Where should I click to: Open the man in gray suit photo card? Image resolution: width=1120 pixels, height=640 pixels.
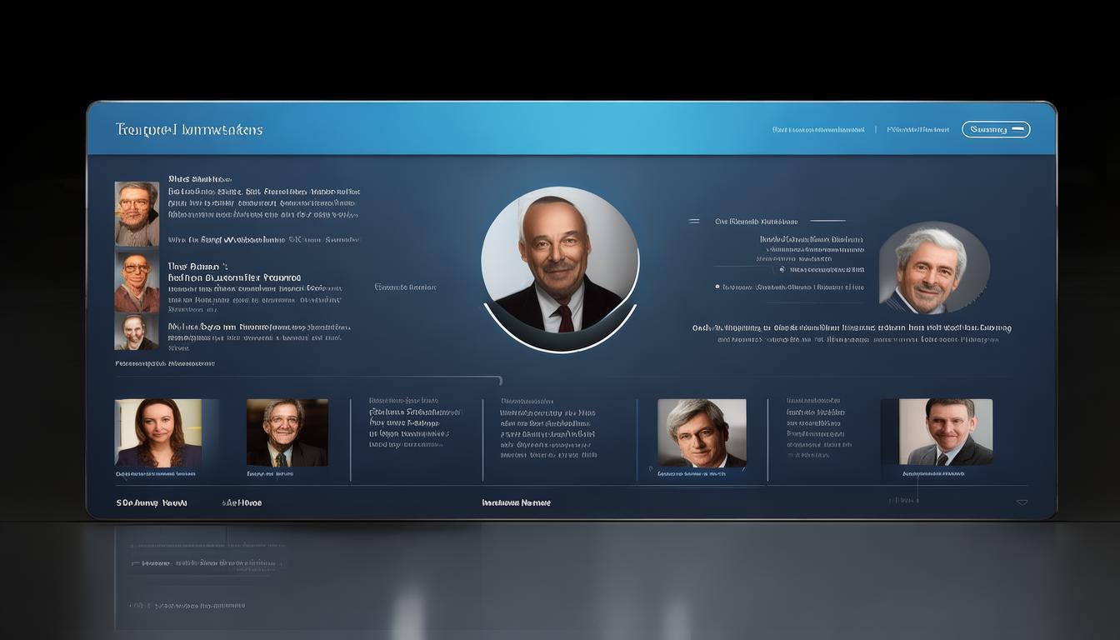click(x=946, y=431)
